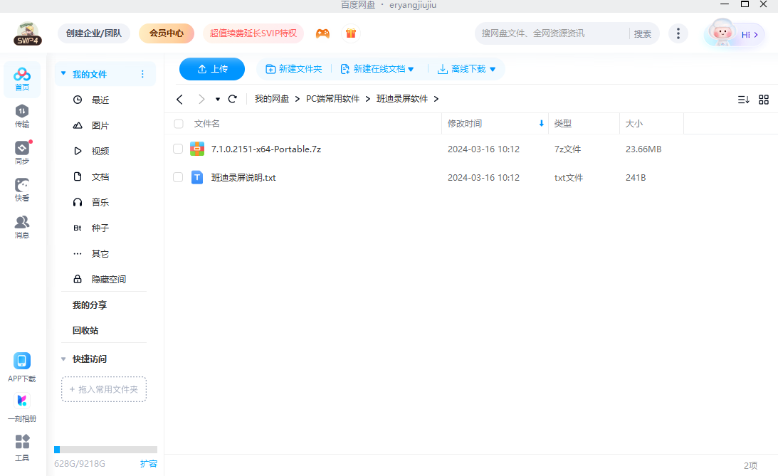Open 我的文件 three-dot options
The height and width of the screenshot is (476, 778).
click(x=142, y=74)
